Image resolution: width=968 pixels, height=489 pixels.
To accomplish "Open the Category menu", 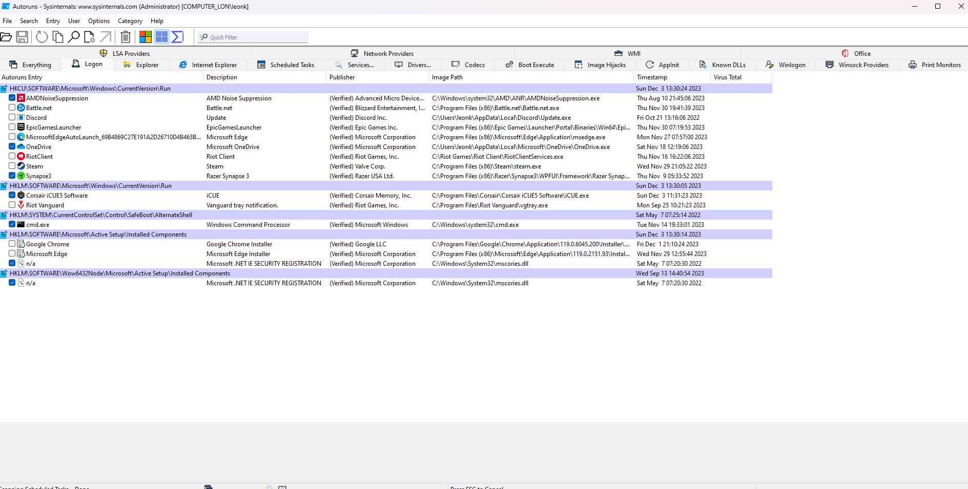I will 130,21.
